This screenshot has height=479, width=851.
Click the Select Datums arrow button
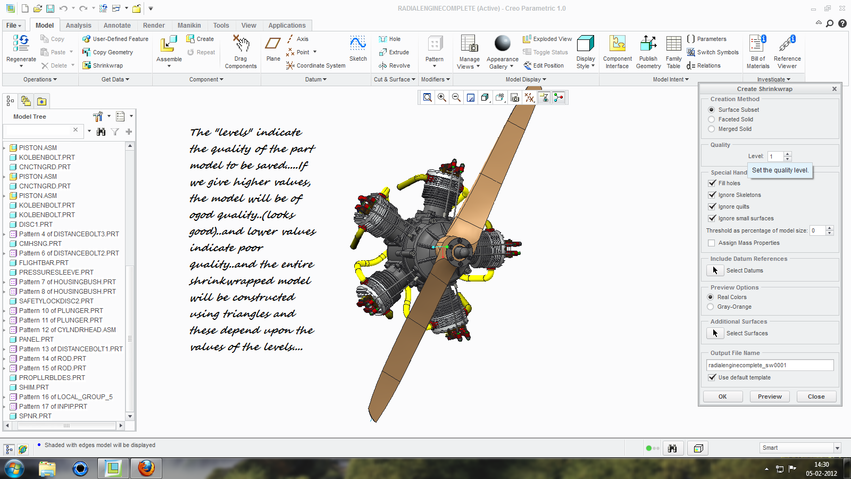[715, 270]
